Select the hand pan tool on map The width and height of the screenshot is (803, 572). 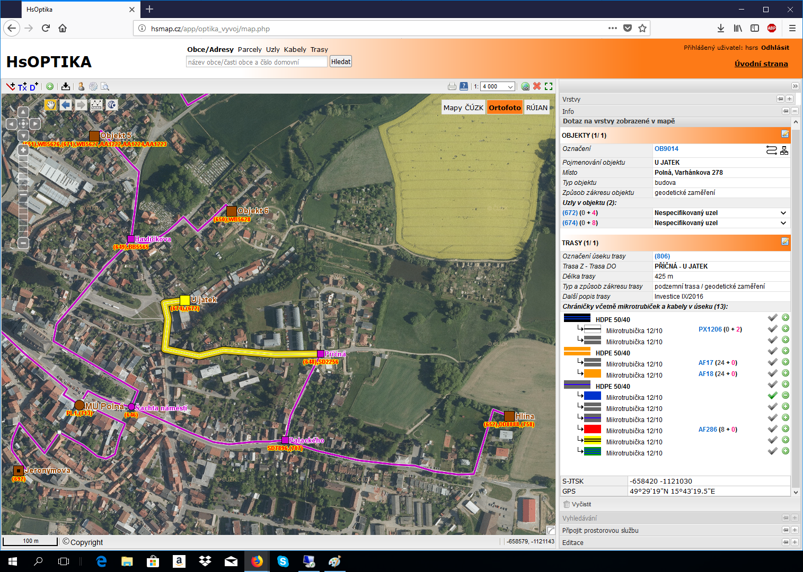[x=50, y=105]
